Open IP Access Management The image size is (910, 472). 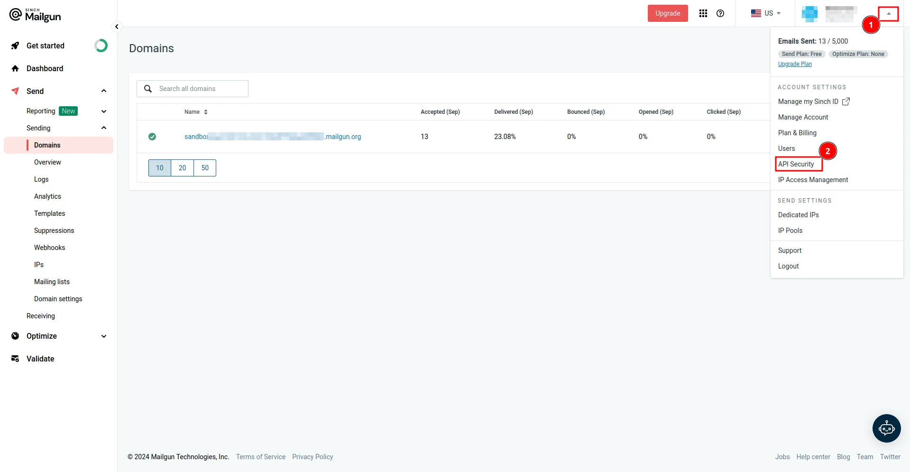point(813,180)
